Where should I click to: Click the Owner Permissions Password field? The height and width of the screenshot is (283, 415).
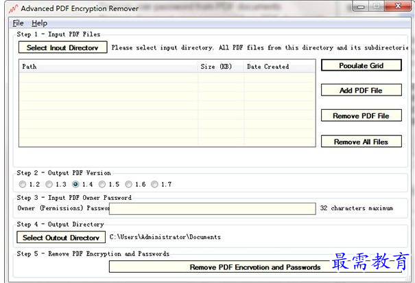pos(213,209)
